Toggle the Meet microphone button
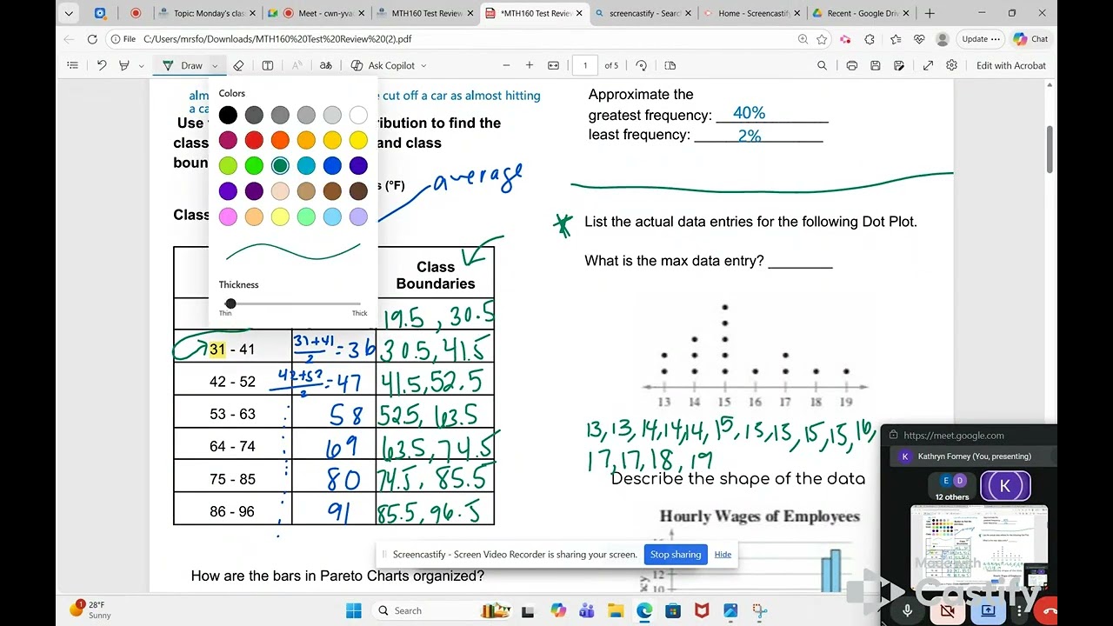1113x626 pixels. 907,610
